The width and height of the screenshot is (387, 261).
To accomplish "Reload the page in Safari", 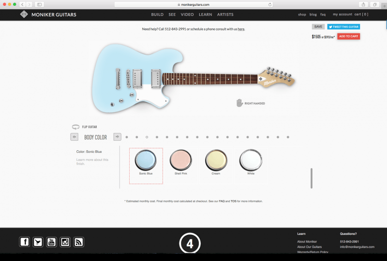I will coord(270,4).
